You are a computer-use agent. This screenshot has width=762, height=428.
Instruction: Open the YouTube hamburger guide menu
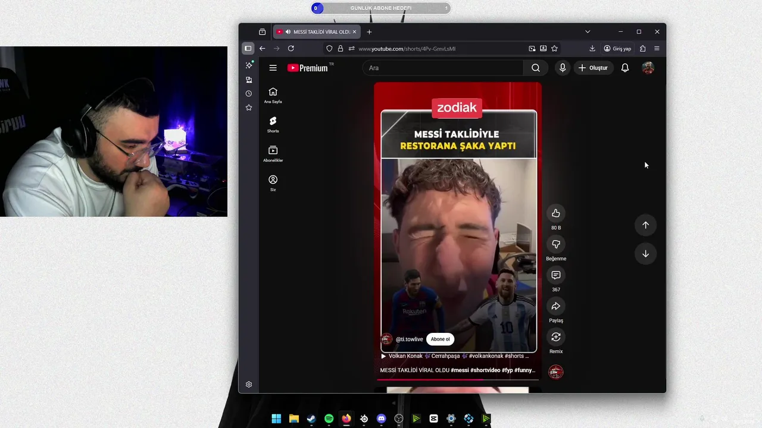click(273, 68)
